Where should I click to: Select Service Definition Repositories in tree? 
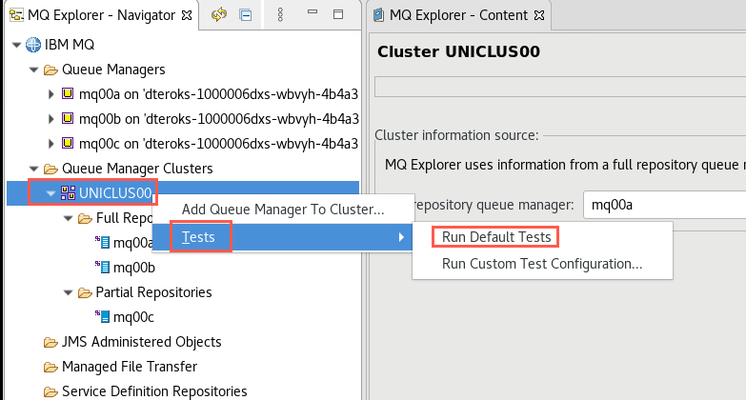pos(153,391)
